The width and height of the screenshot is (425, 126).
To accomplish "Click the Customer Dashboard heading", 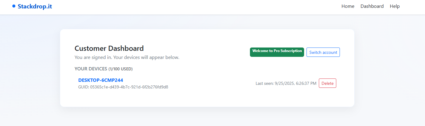I will [109, 48].
